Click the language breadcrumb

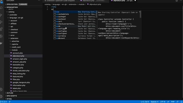56,5
